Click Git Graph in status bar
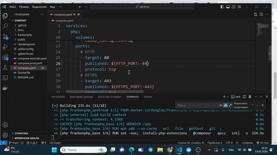Screen dimensions: 277x155 tap(55, 143)
